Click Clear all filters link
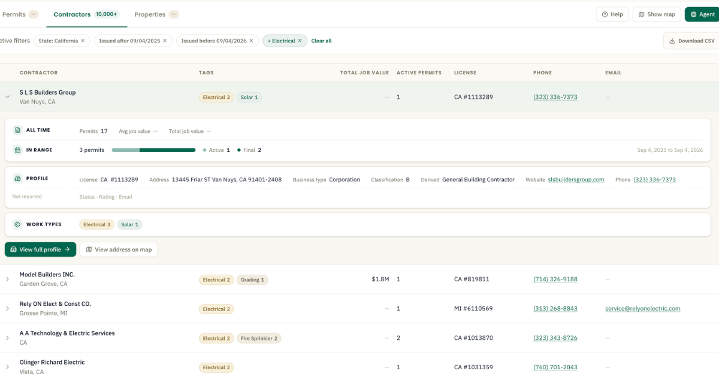The height and width of the screenshot is (377, 719). point(321,41)
